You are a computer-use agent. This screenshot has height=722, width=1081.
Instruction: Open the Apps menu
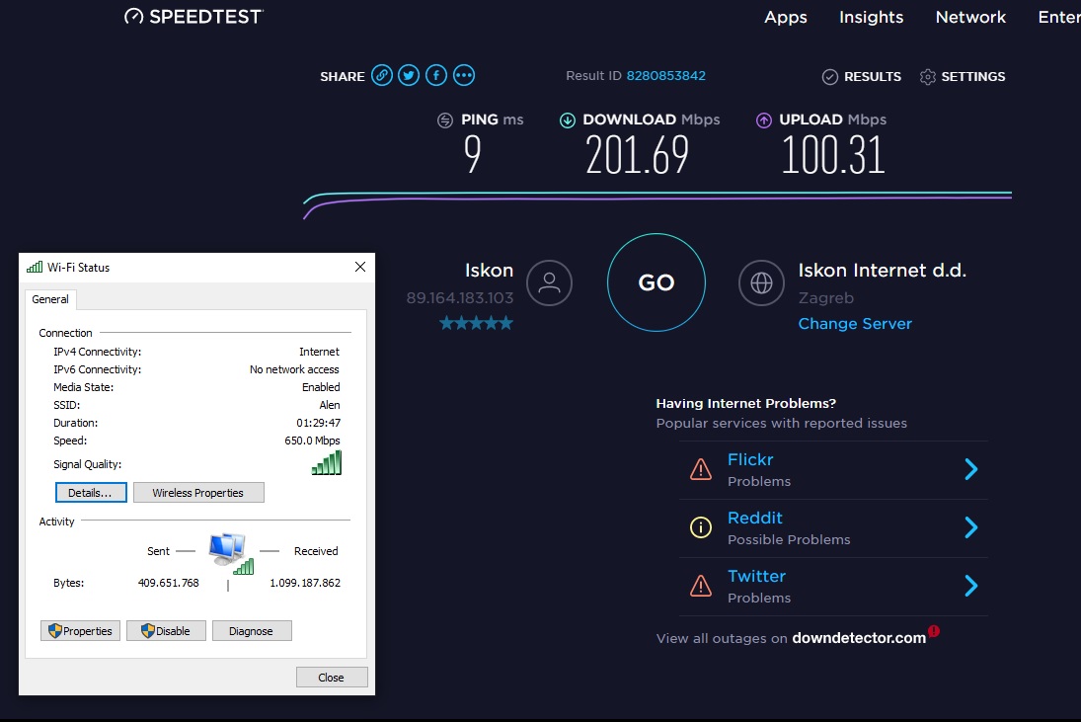tap(786, 17)
